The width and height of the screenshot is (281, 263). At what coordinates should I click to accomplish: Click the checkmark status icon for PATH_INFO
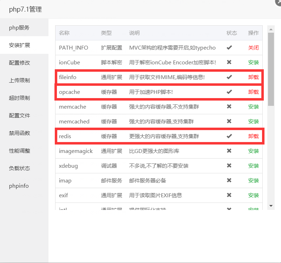coord(229,47)
